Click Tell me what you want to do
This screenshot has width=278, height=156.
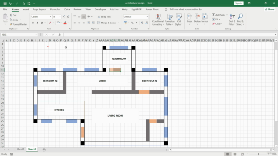[x=185, y=10]
